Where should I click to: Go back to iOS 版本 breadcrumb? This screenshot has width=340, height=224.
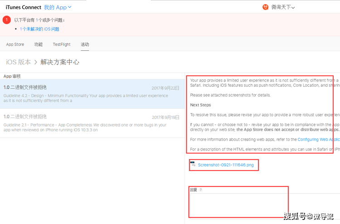(19, 62)
